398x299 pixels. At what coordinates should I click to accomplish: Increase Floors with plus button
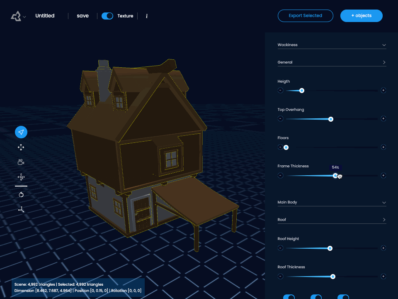tap(383, 147)
